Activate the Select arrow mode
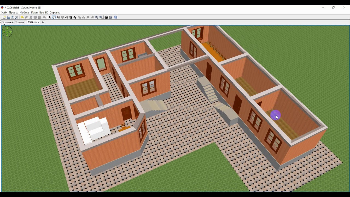350x197 pixels. (50, 17)
